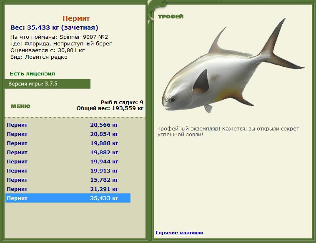
Task: Click the Есть лицензия label
Action: (x=32, y=73)
